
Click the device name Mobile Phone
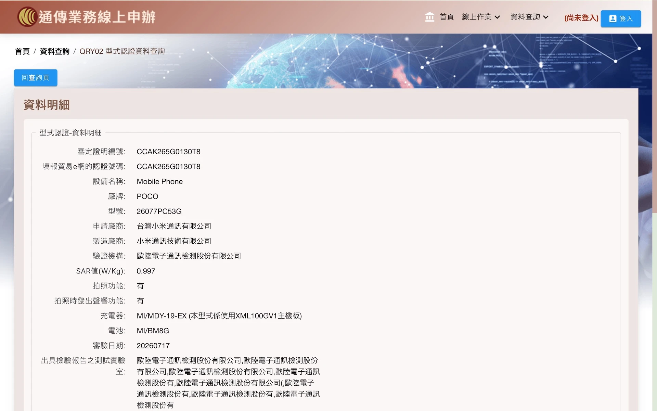pos(159,181)
